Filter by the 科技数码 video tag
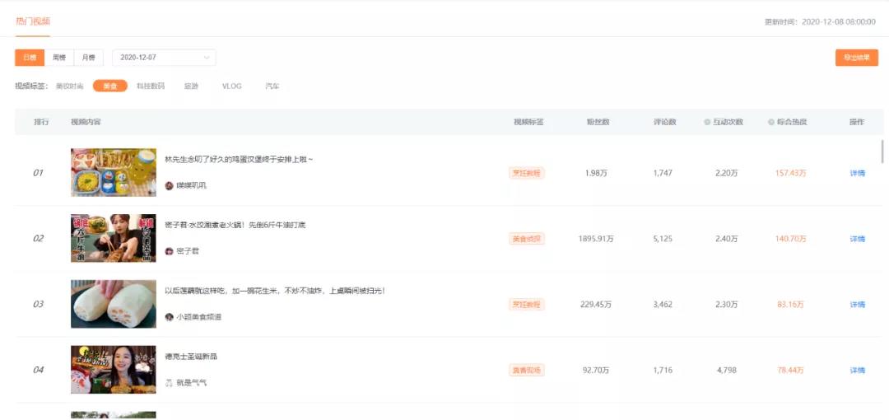This screenshot has height=420, width=889. pyautogui.click(x=151, y=86)
